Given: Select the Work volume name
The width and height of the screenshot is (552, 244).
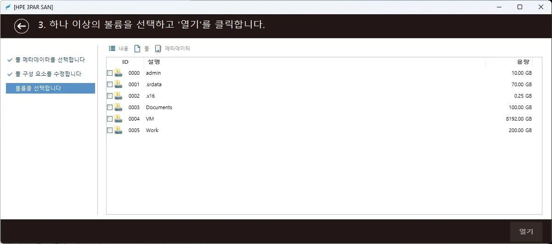Looking at the screenshot, I should [152, 130].
